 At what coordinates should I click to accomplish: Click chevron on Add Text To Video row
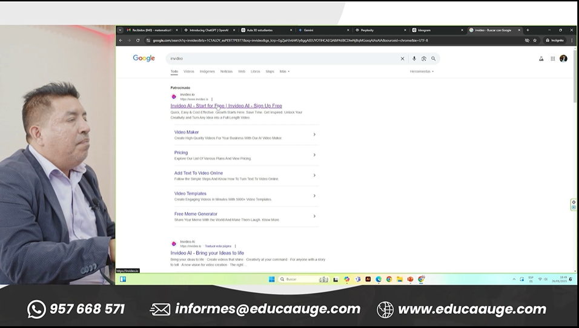314,175
